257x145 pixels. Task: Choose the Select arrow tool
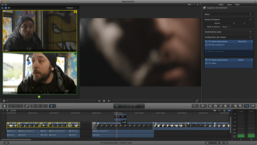pos(52,106)
